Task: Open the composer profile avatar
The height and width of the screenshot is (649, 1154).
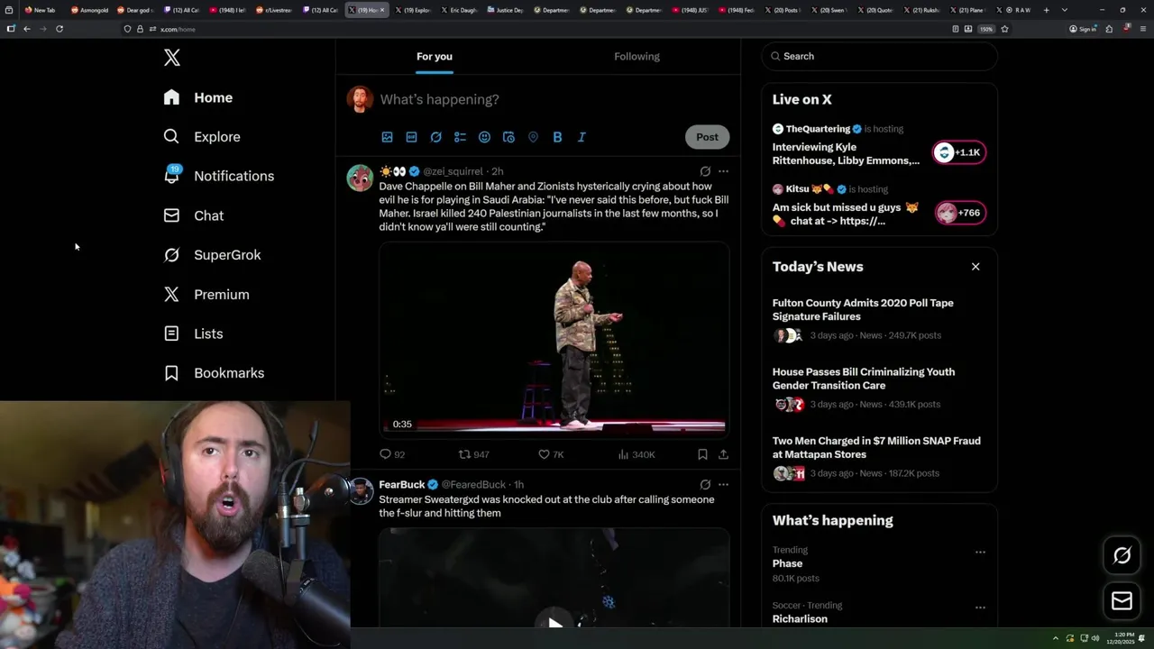Action: tap(360, 99)
